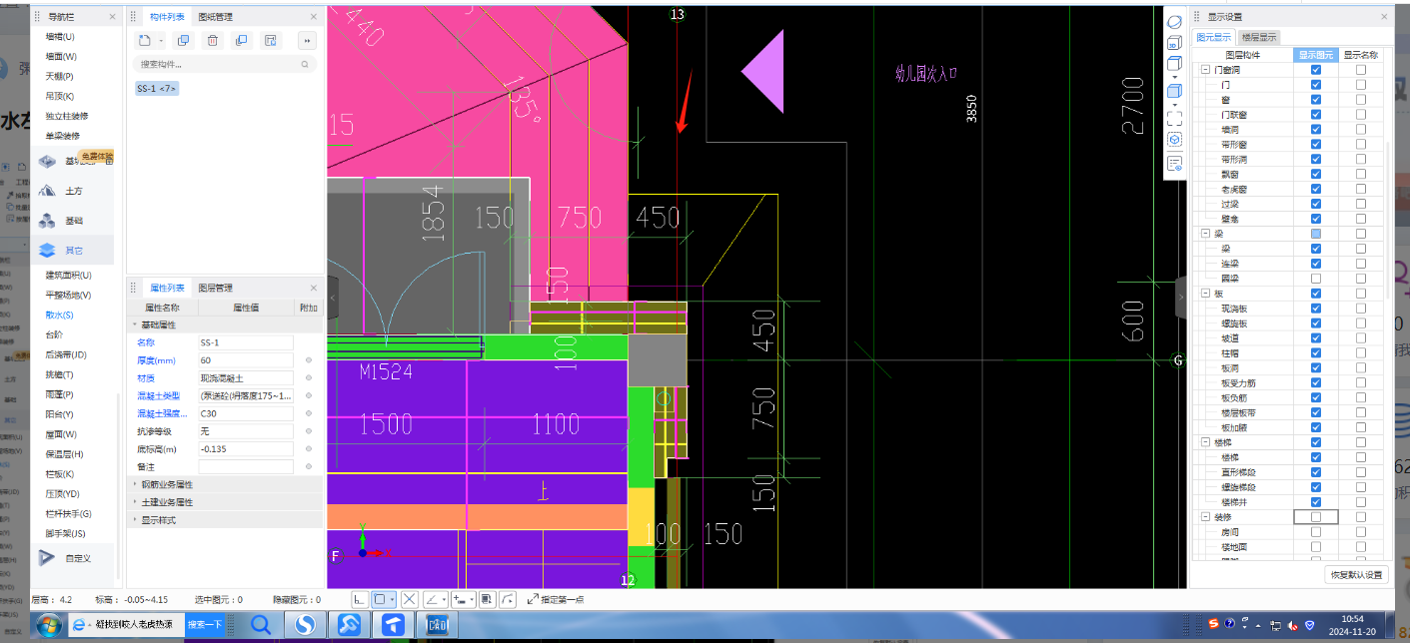The width and height of the screenshot is (1410, 643).
Task: Check 显示名称 for 过梁
Action: pos(1360,204)
